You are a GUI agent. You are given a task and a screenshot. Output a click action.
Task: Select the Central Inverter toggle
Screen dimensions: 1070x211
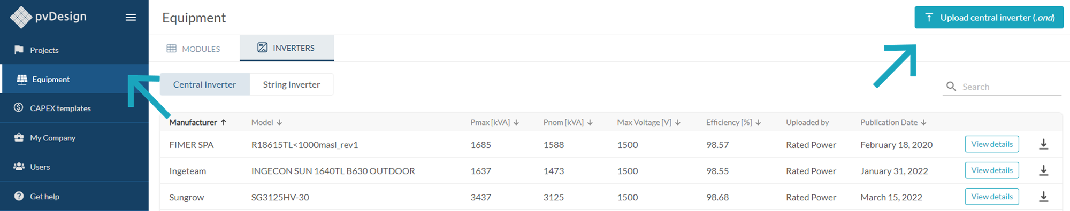[204, 84]
